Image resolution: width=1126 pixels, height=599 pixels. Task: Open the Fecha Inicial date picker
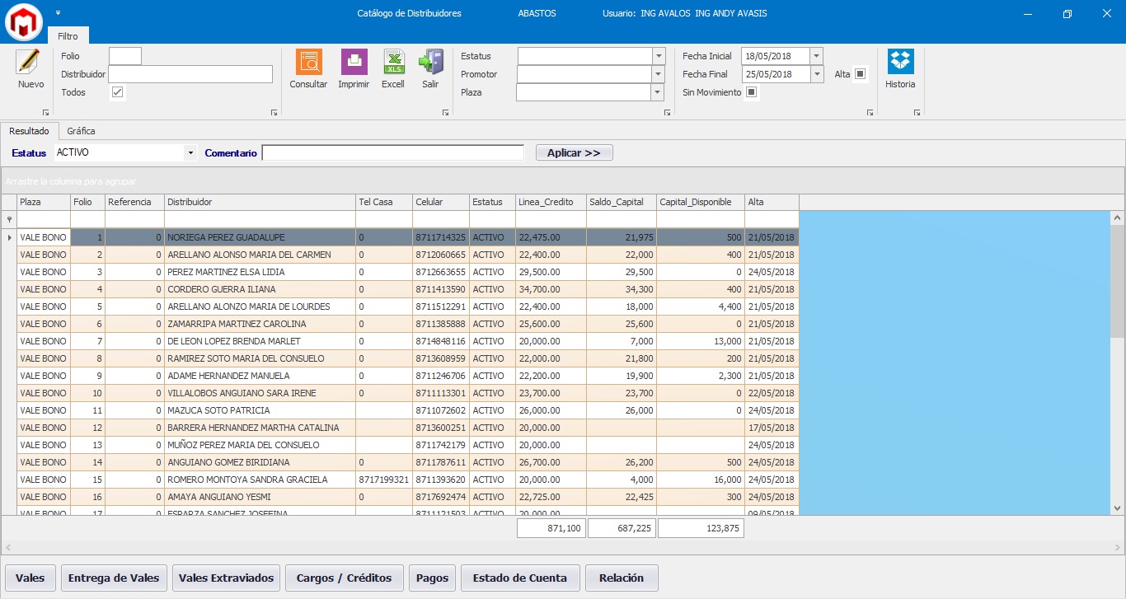pos(816,56)
